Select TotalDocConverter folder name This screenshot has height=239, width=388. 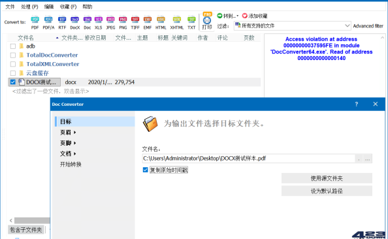(52, 55)
